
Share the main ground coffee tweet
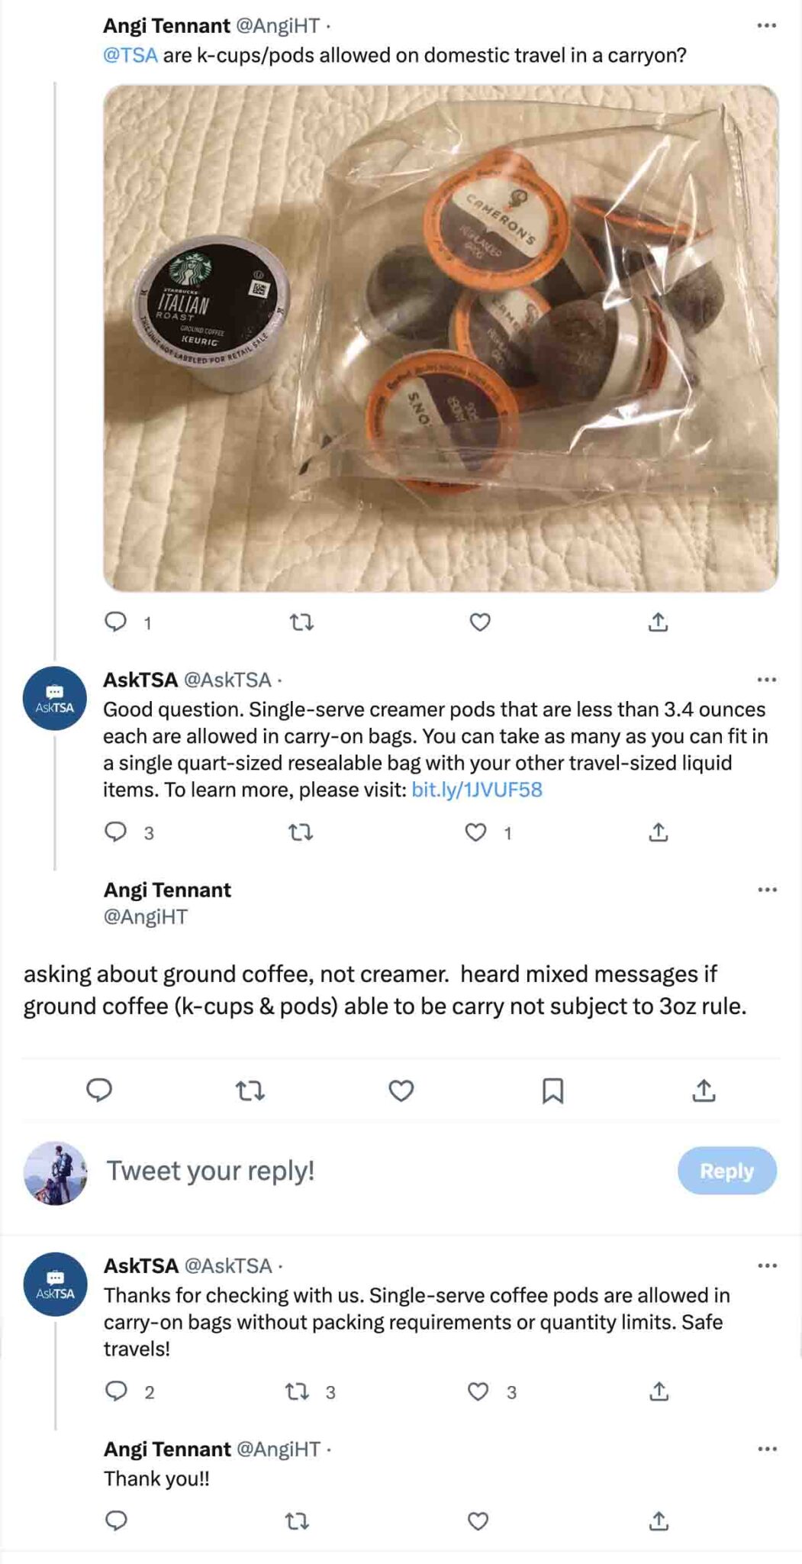(x=704, y=1091)
